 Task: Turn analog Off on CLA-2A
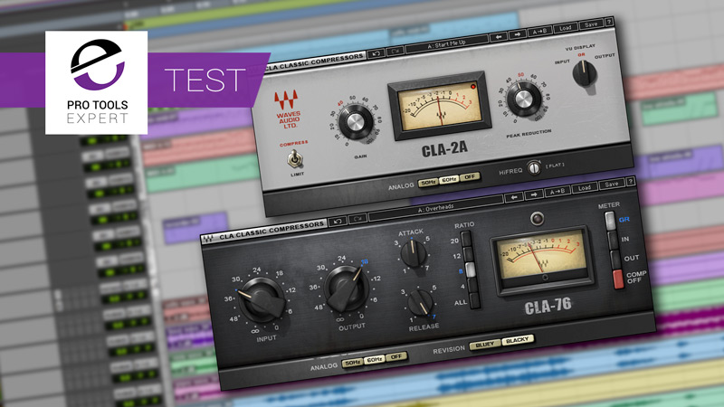click(470, 177)
